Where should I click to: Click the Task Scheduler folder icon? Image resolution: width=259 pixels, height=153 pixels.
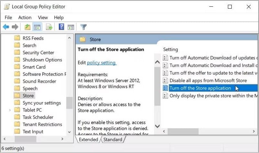17,117
